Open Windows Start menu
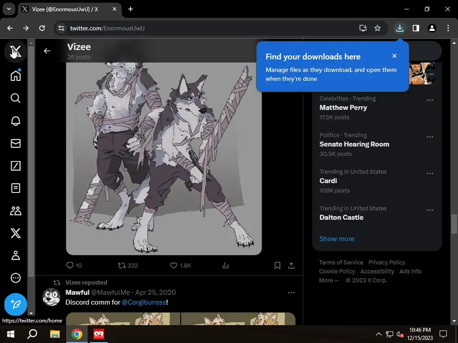 coord(11,334)
